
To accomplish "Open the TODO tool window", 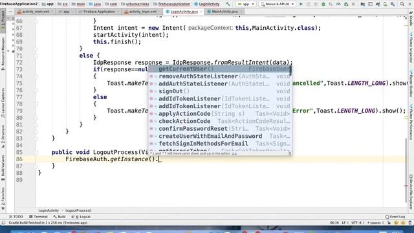I will tap(16, 217).
